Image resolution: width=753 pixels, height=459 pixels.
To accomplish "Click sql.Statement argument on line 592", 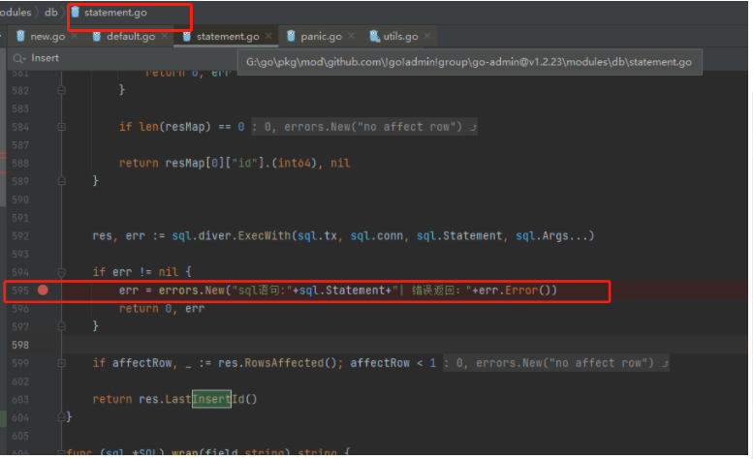I will click(459, 236).
